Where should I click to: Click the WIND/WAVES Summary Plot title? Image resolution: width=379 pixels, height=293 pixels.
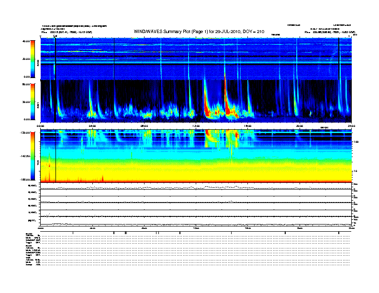click(x=199, y=32)
